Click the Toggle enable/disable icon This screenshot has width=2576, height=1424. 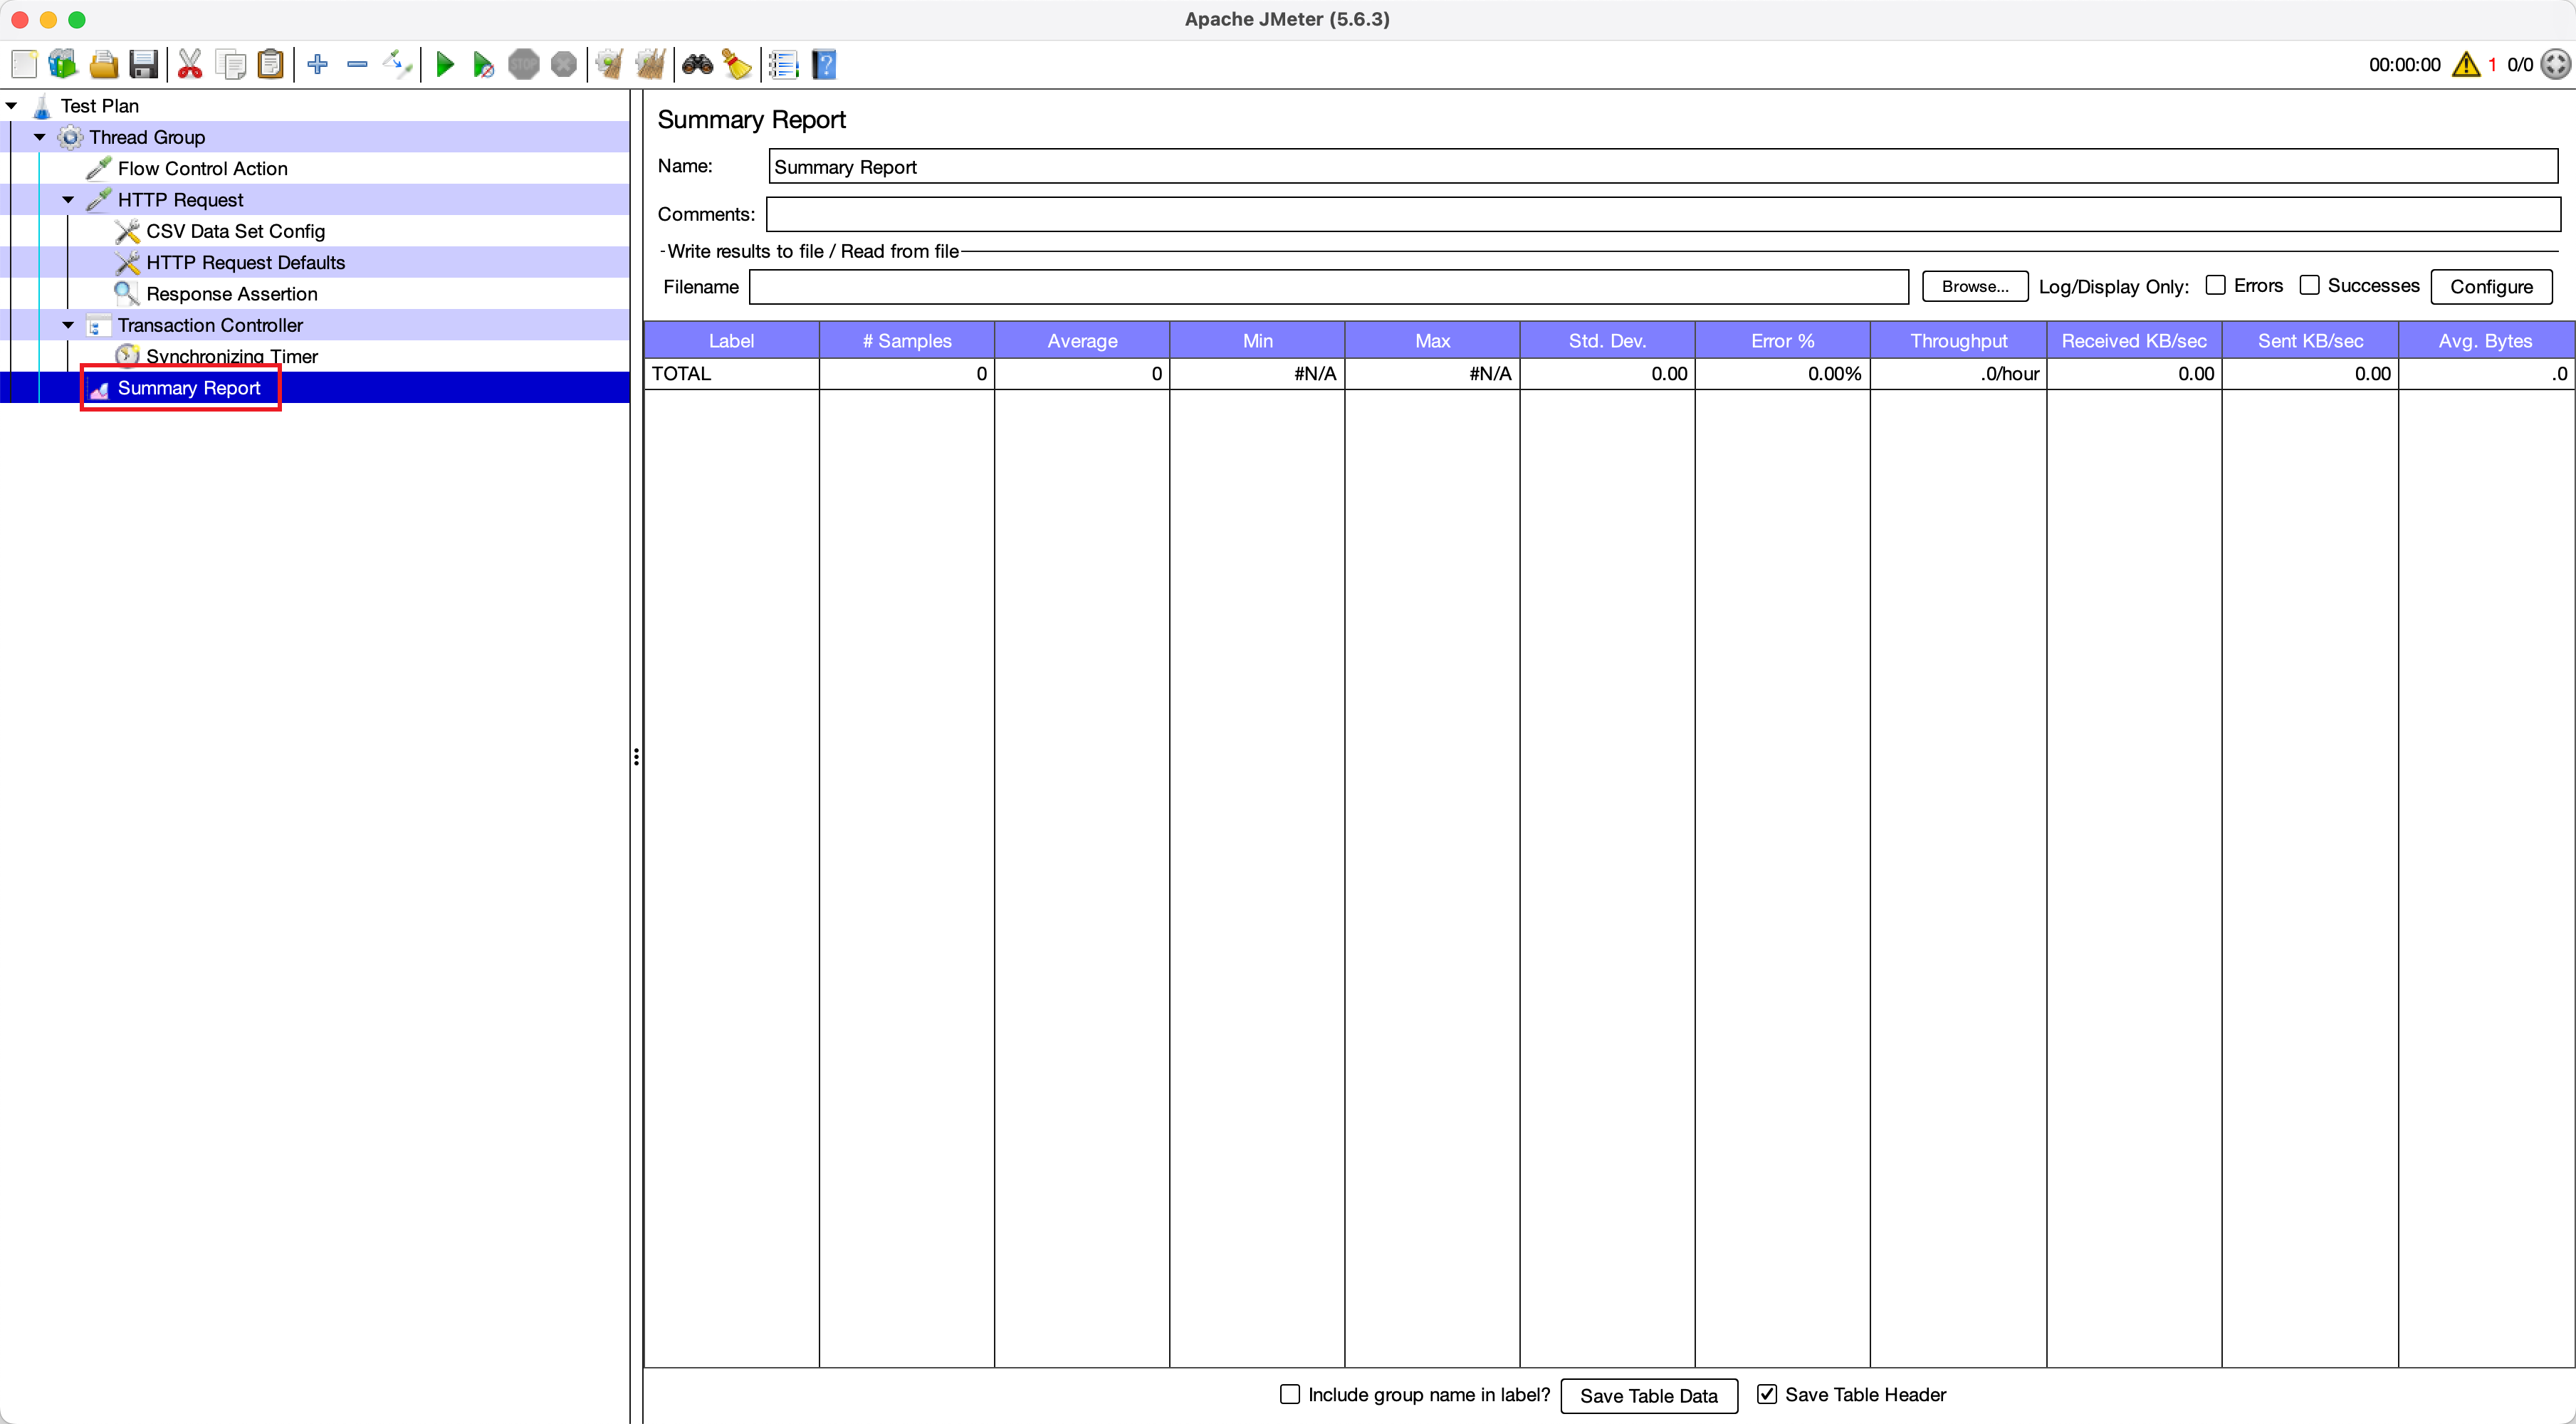pyautogui.click(x=398, y=65)
